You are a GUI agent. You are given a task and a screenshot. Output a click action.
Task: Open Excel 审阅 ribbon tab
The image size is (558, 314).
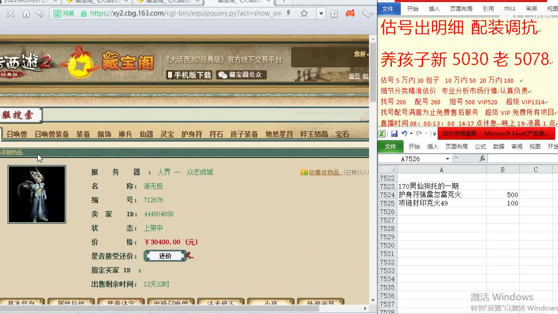pyautogui.click(x=517, y=146)
